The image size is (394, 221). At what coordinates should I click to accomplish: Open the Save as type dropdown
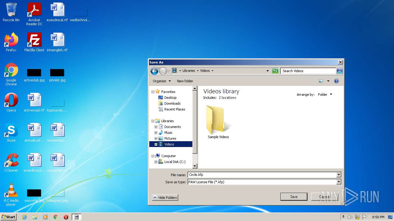coord(339,182)
